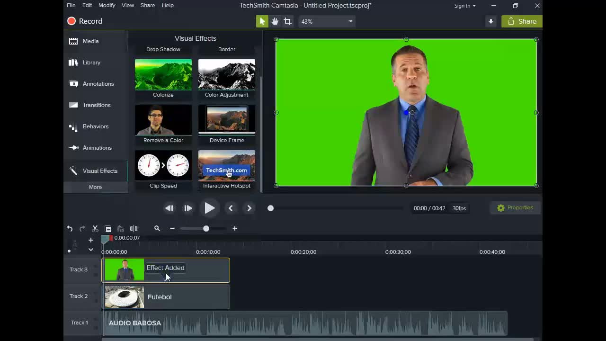Expand the timeline track options chevron

pos(91,250)
